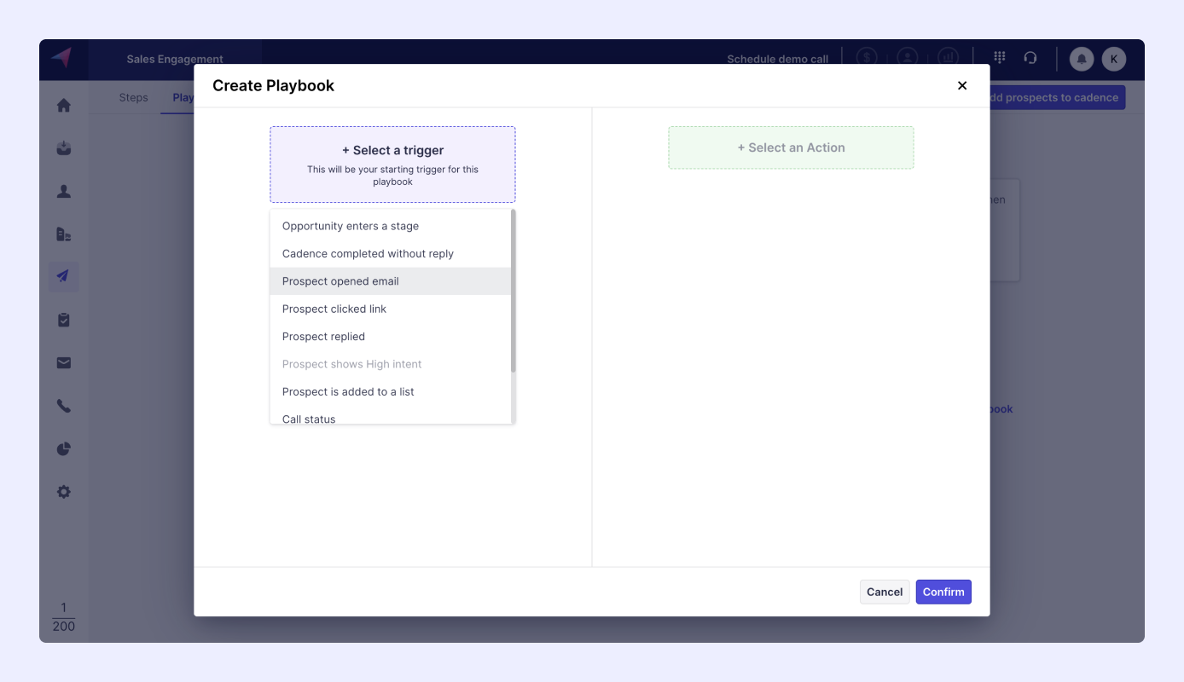The height and width of the screenshot is (682, 1184).
Task: Click the dollar revenue icon in the top bar
Action: coord(867,58)
